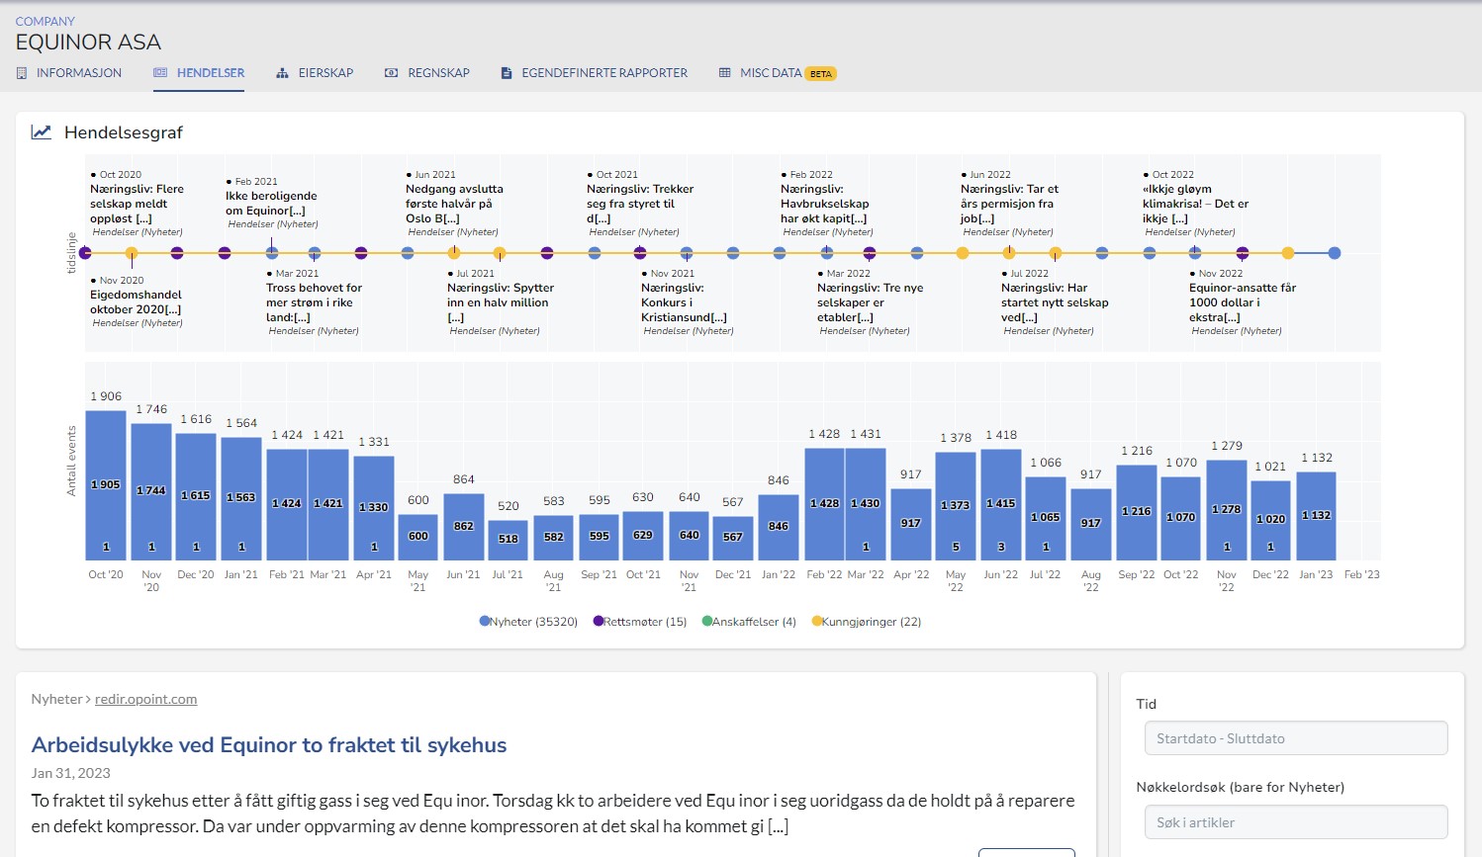Open timeline event Eigedomshandel oktober 2020
Viewport: 1482px width, 857px height.
136,301
